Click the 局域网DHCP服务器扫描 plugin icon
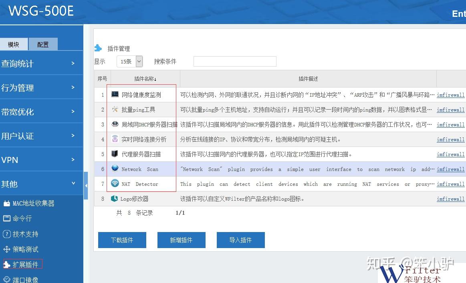 pyautogui.click(x=115, y=124)
